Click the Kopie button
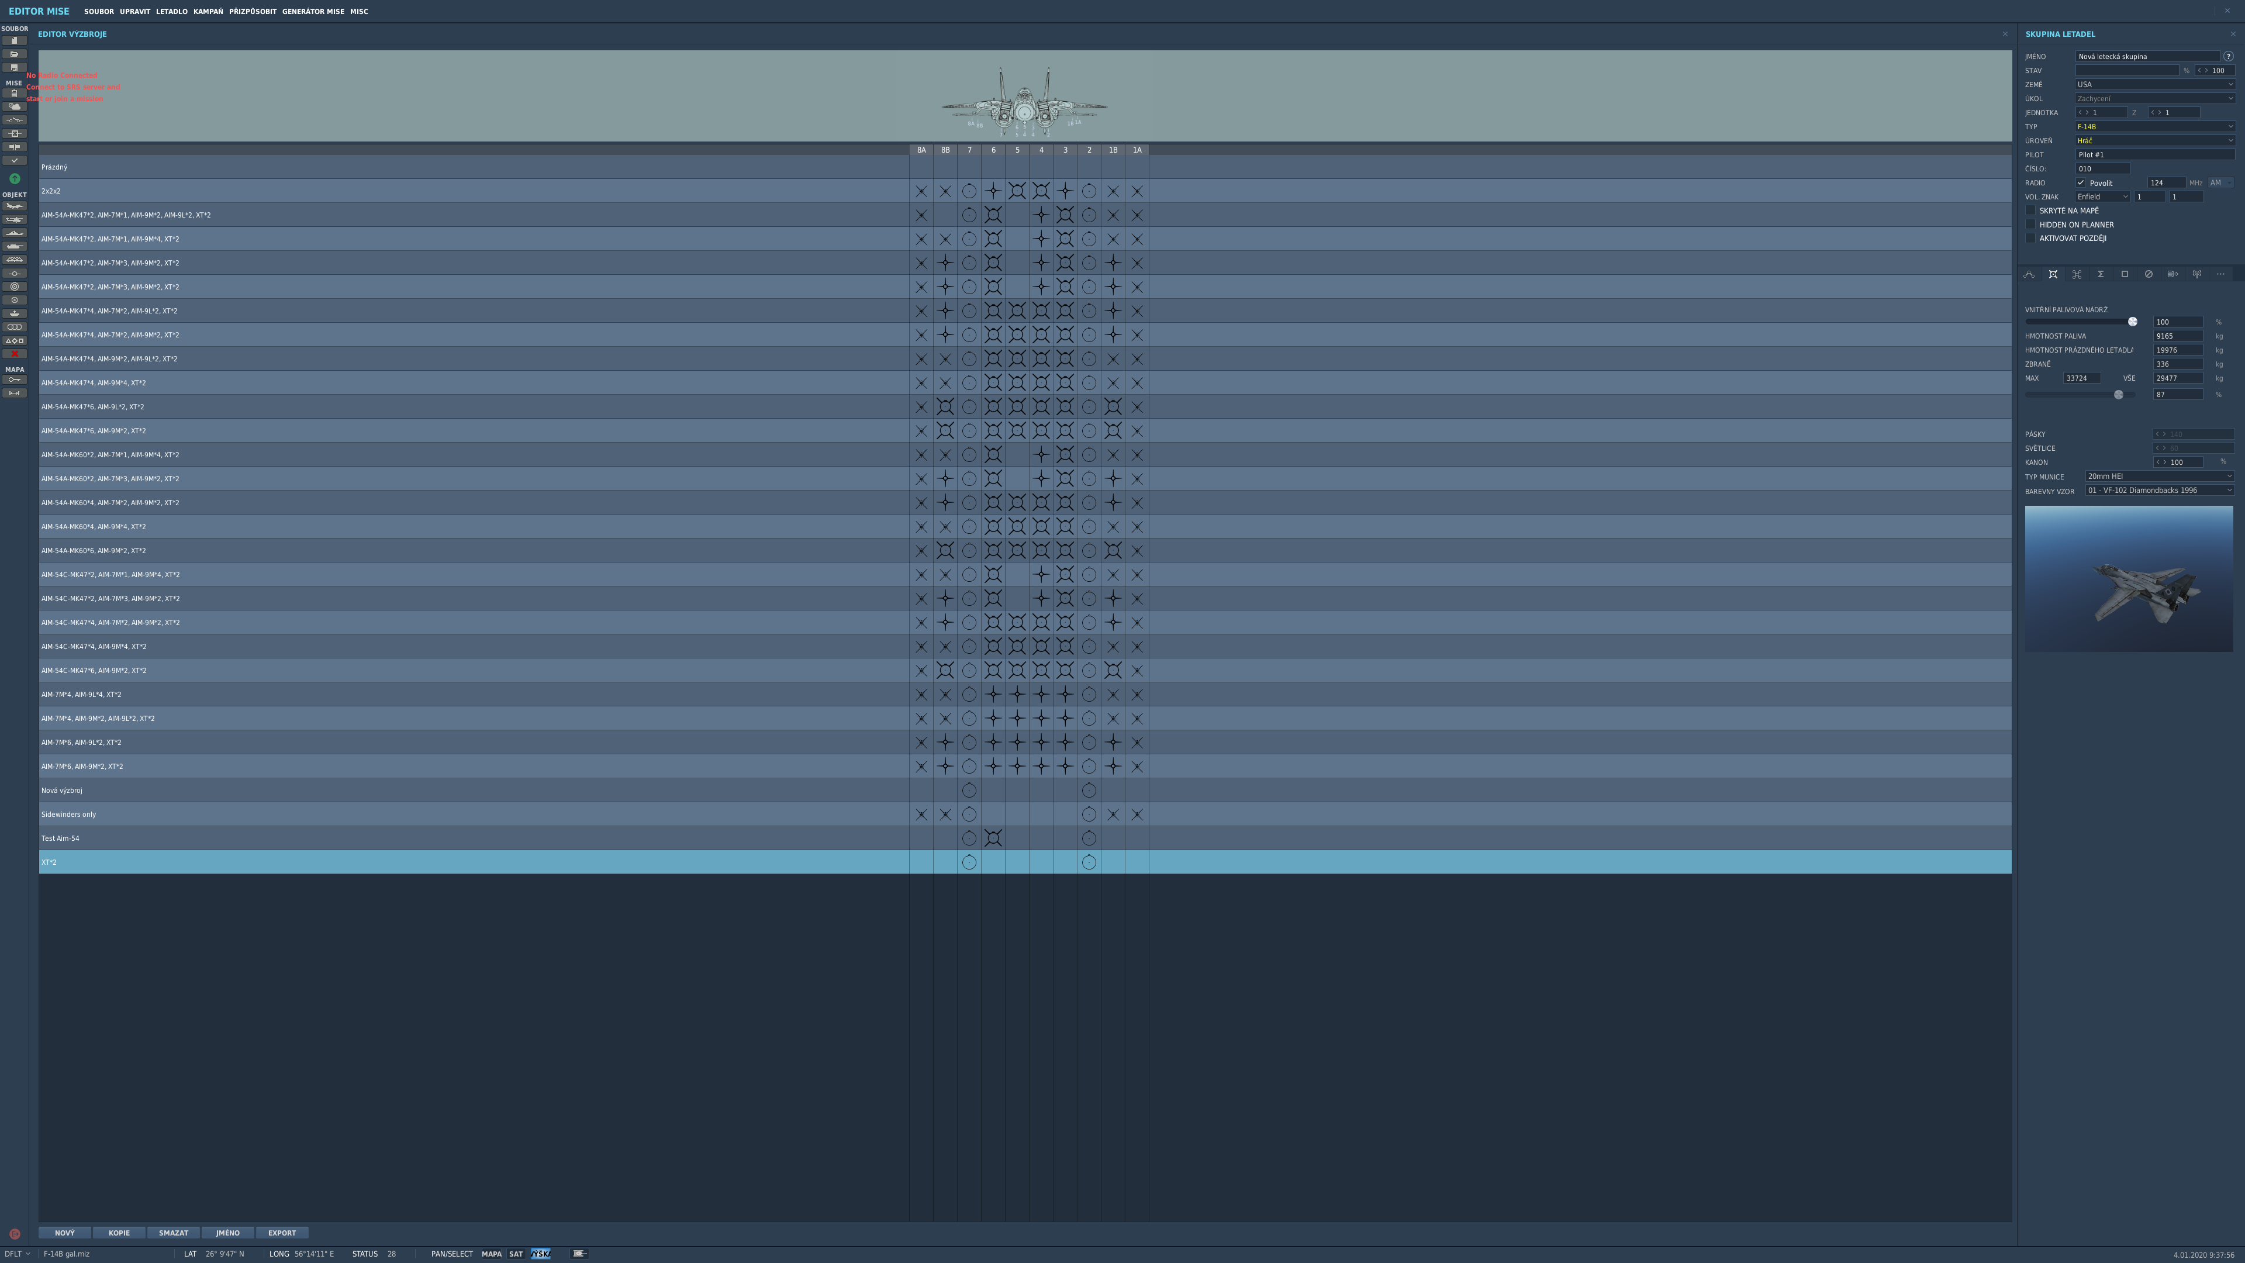The width and height of the screenshot is (2245, 1263). 119,1233
